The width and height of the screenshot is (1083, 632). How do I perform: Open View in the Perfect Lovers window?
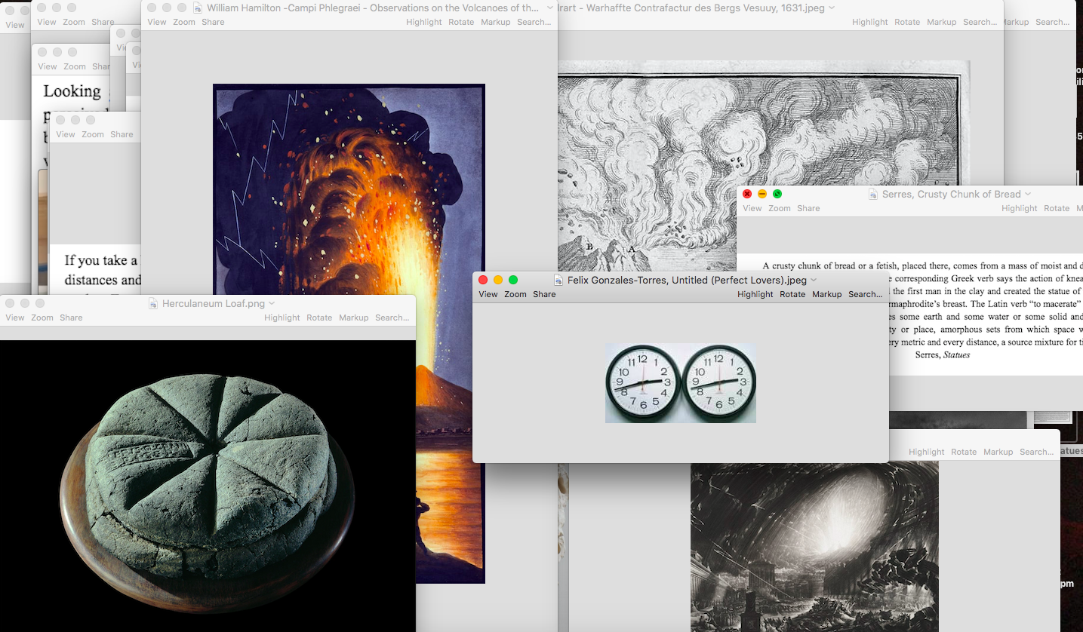(x=488, y=294)
